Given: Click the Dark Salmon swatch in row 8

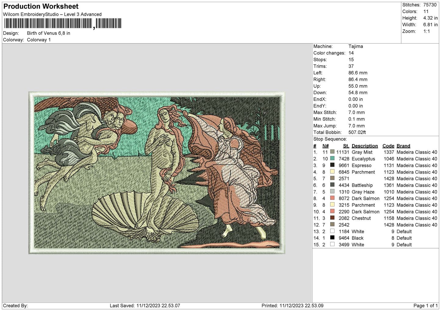Looking at the screenshot, I should [x=332, y=198].
